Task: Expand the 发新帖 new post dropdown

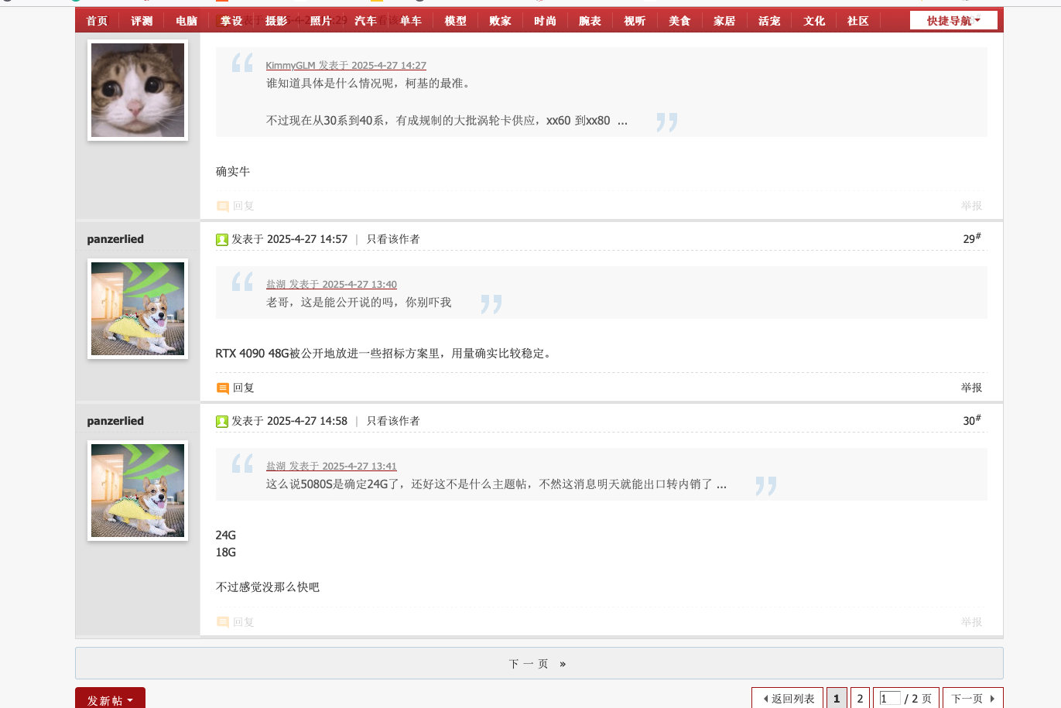Action: [110, 699]
